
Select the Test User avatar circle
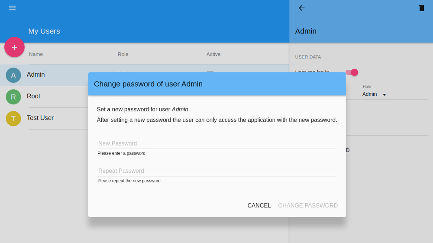(13, 118)
